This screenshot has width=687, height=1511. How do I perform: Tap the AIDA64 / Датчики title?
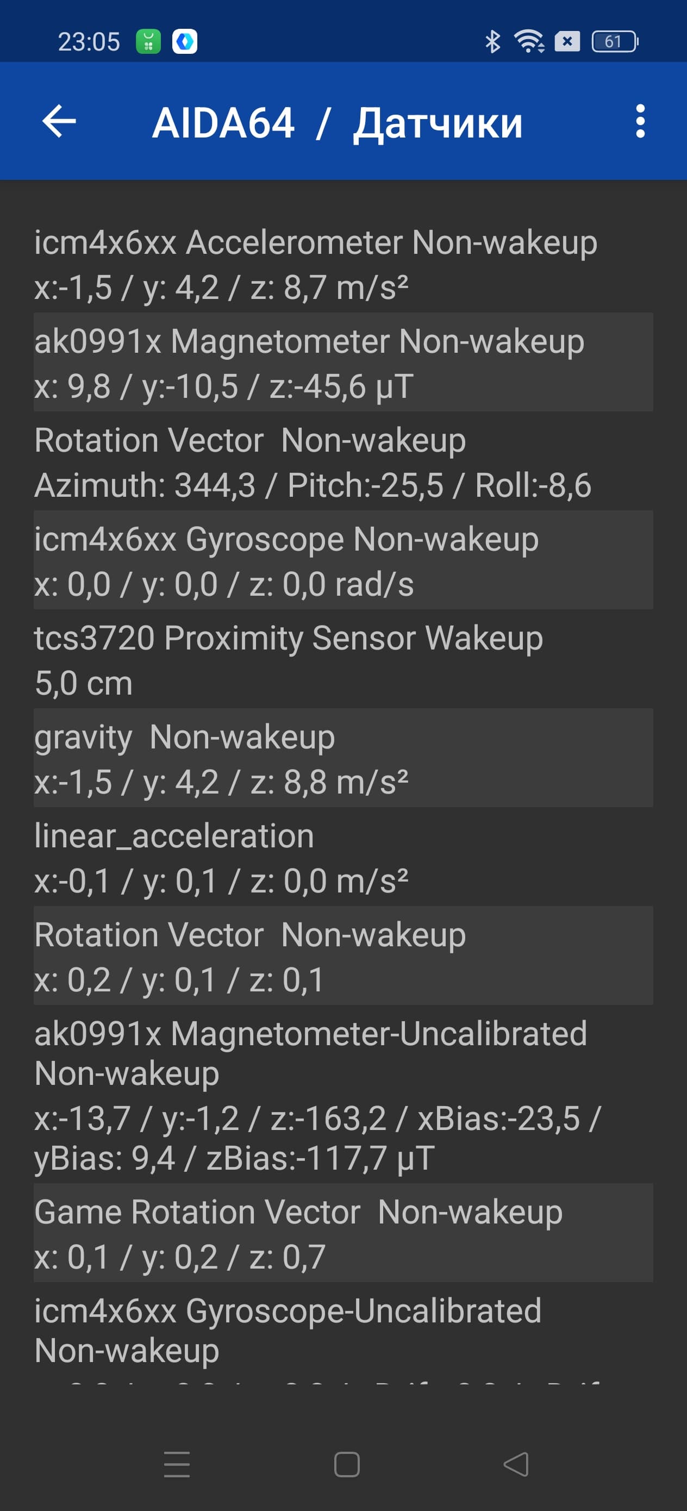(338, 123)
